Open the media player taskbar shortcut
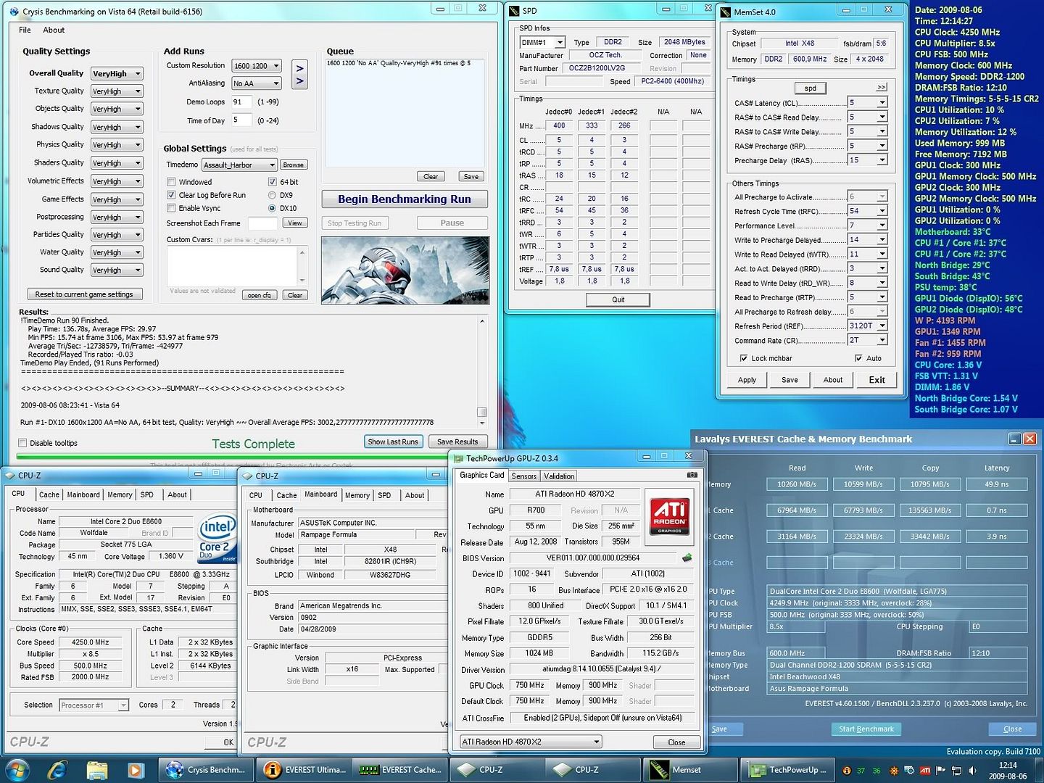Screen dimensions: 1044x783 pos(135,769)
